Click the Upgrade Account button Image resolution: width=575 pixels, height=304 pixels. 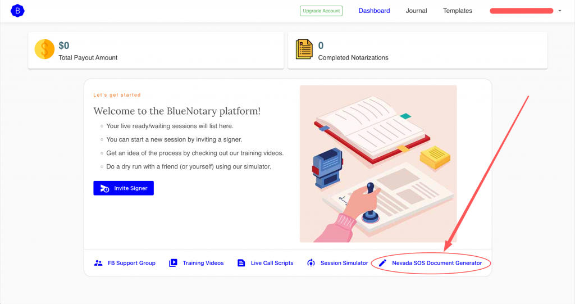point(321,11)
